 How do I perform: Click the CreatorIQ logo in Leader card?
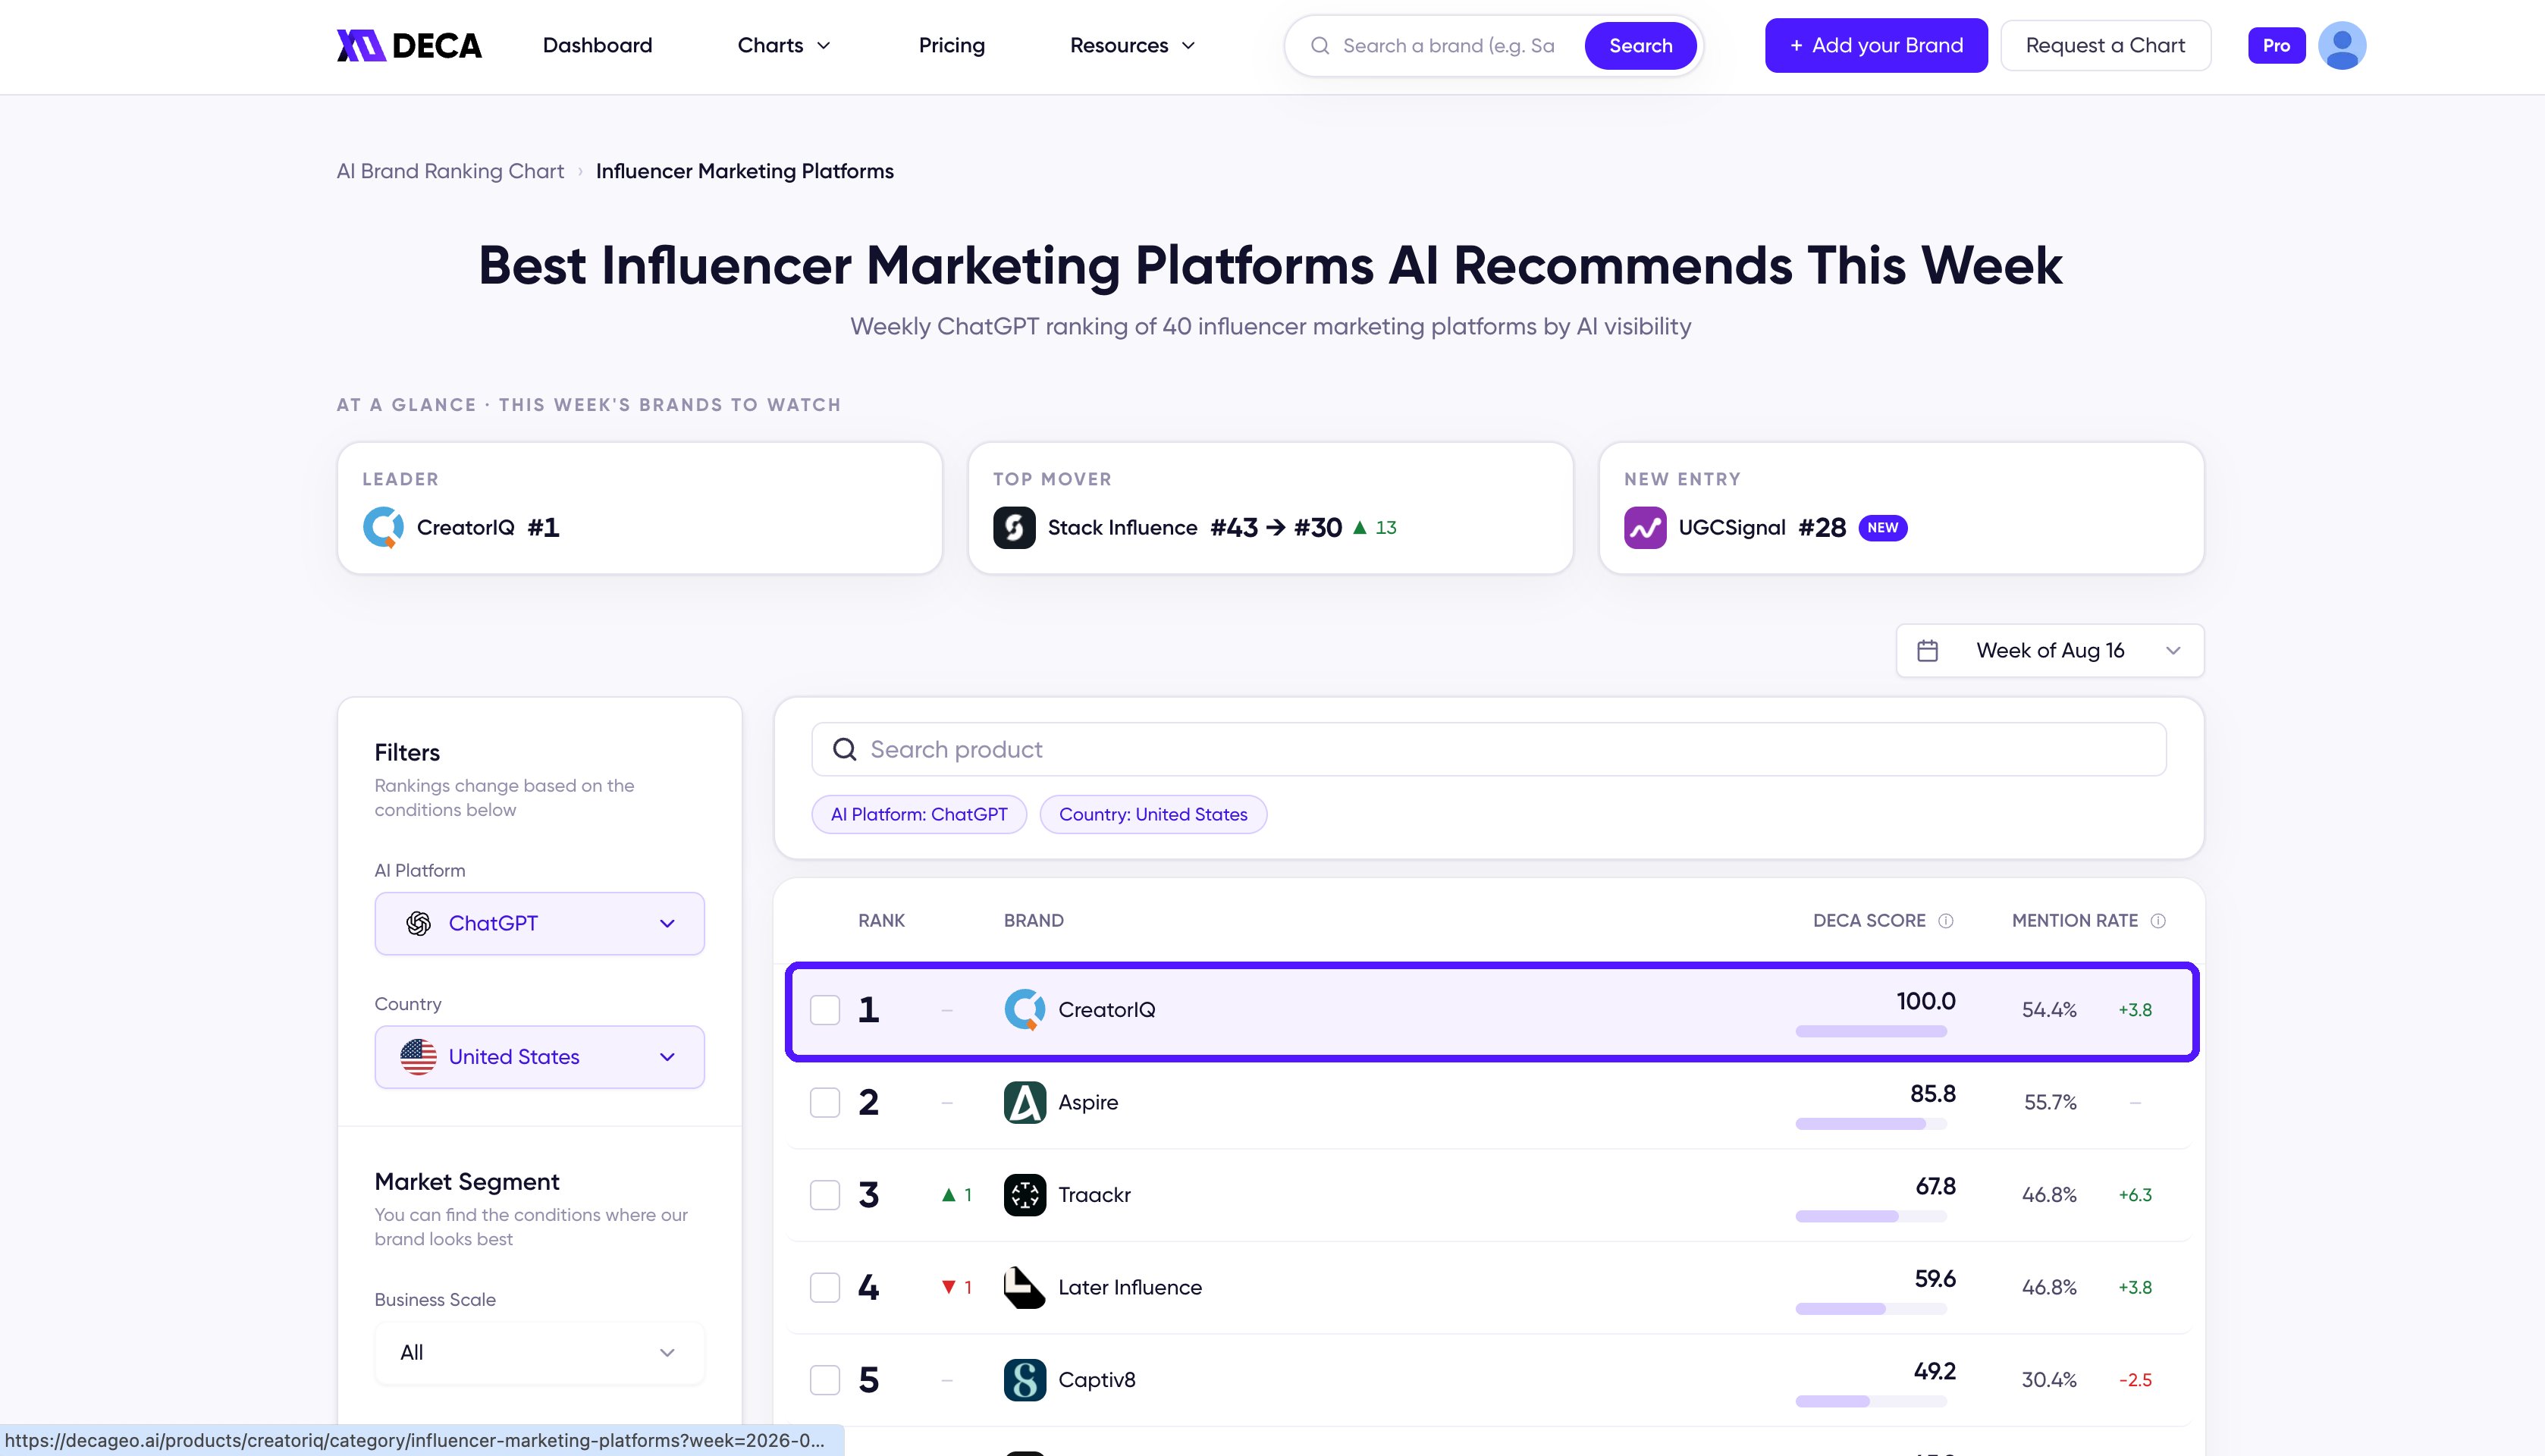[383, 527]
